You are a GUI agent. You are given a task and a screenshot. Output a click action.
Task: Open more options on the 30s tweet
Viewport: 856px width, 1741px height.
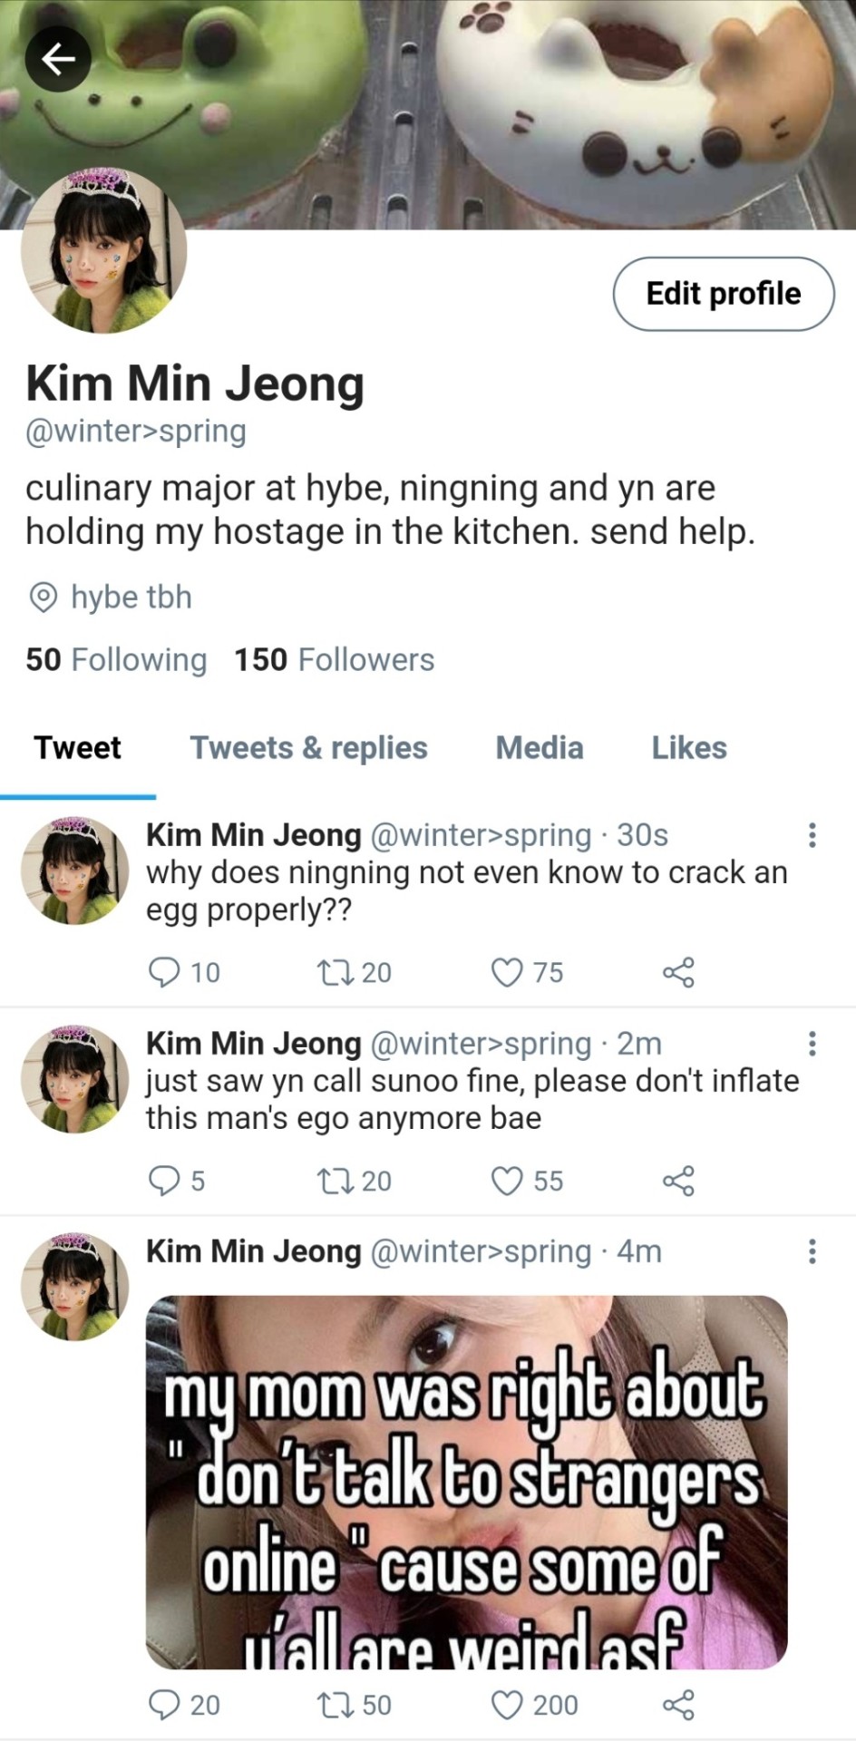pyautogui.click(x=812, y=834)
